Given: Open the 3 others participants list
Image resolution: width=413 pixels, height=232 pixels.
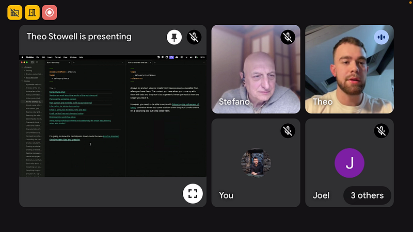Looking at the screenshot, I should [367, 195].
